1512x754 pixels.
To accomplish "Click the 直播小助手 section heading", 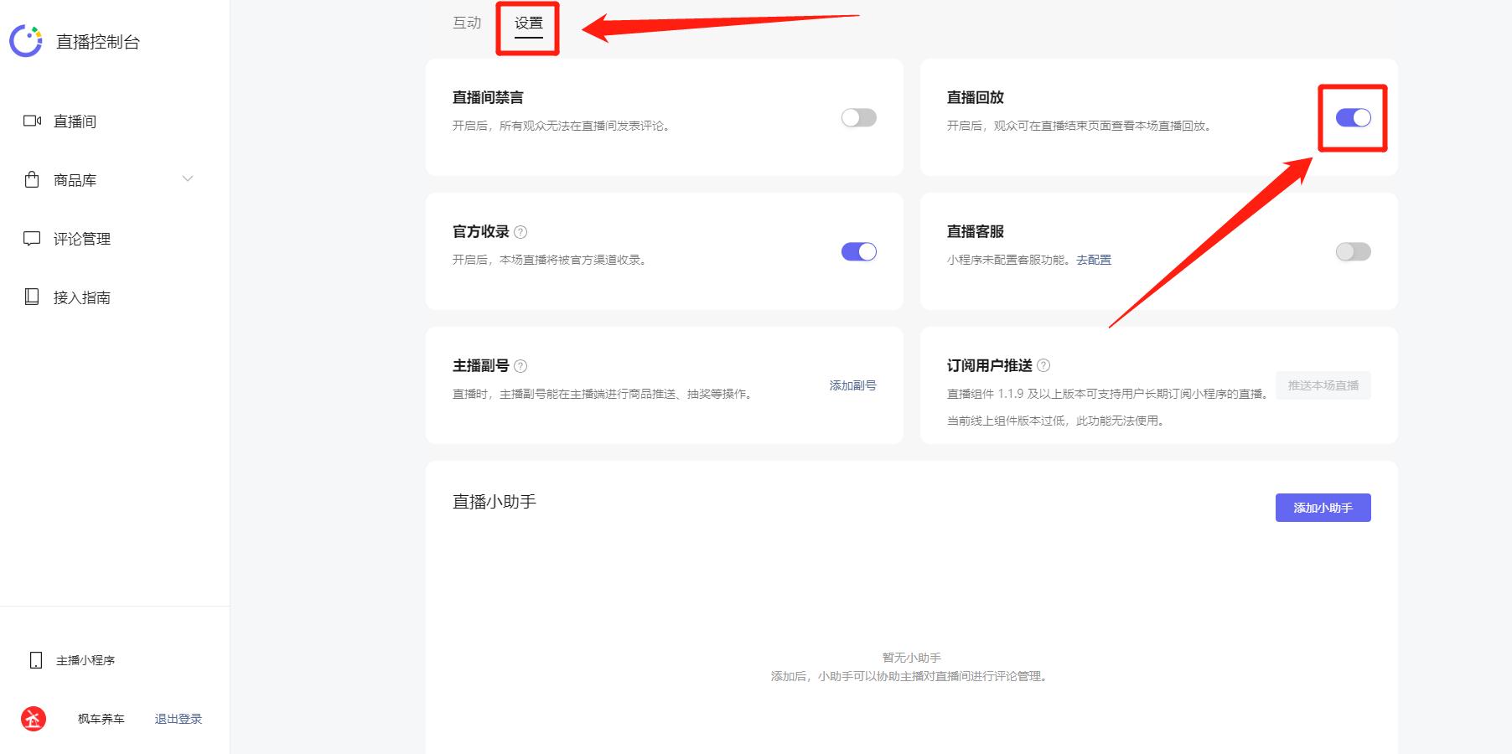I will tap(495, 502).
